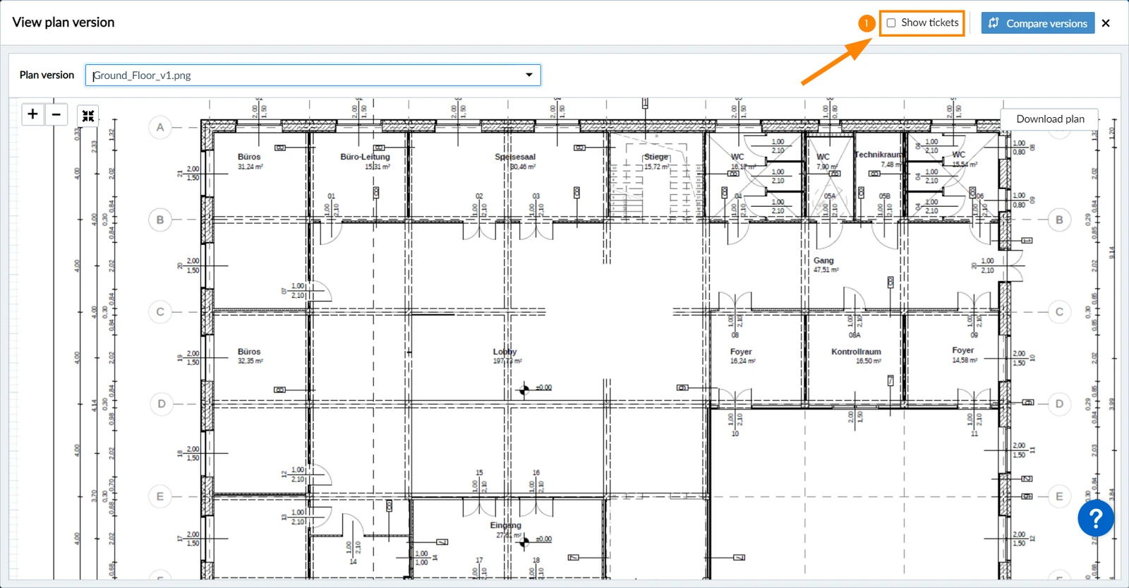Click the Show tickets label

click(x=930, y=23)
